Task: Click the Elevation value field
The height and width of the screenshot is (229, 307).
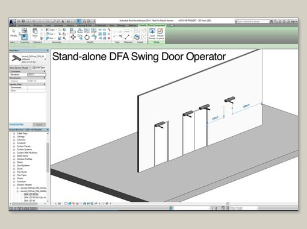Action: click(36, 75)
